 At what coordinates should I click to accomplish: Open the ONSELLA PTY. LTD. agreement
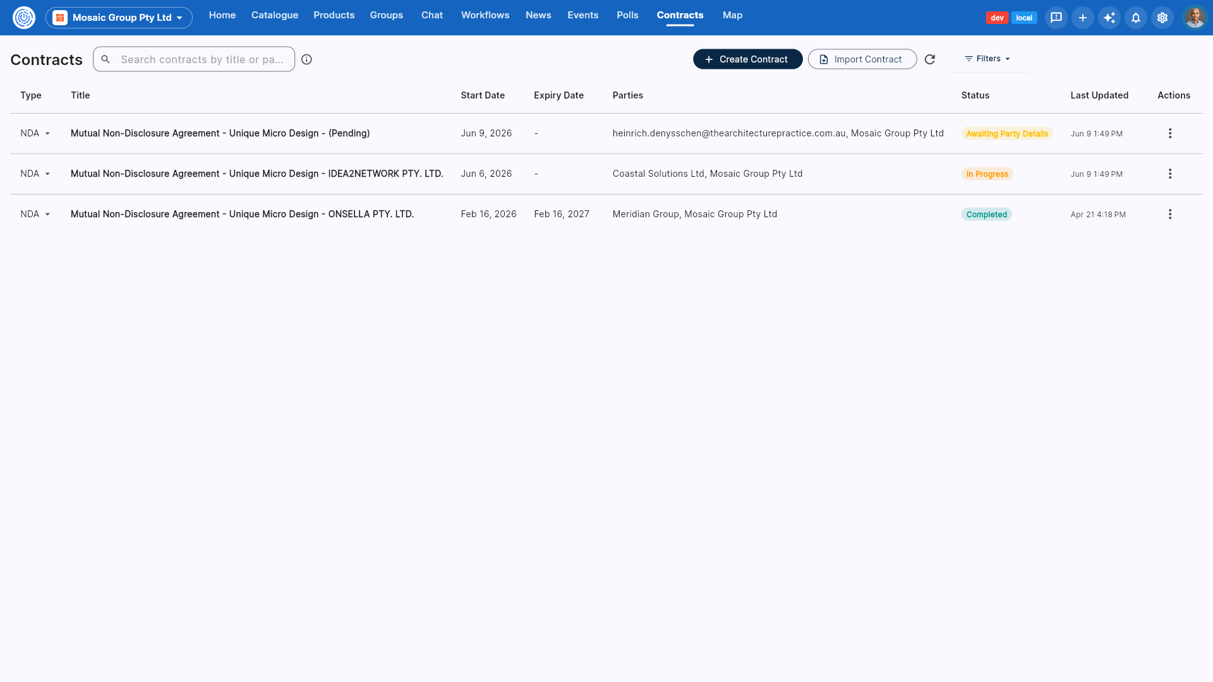(x=242, y=214)
